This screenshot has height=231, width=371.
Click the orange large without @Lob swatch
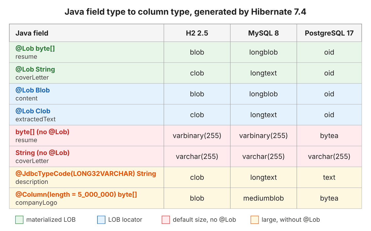tap(255, 220)
